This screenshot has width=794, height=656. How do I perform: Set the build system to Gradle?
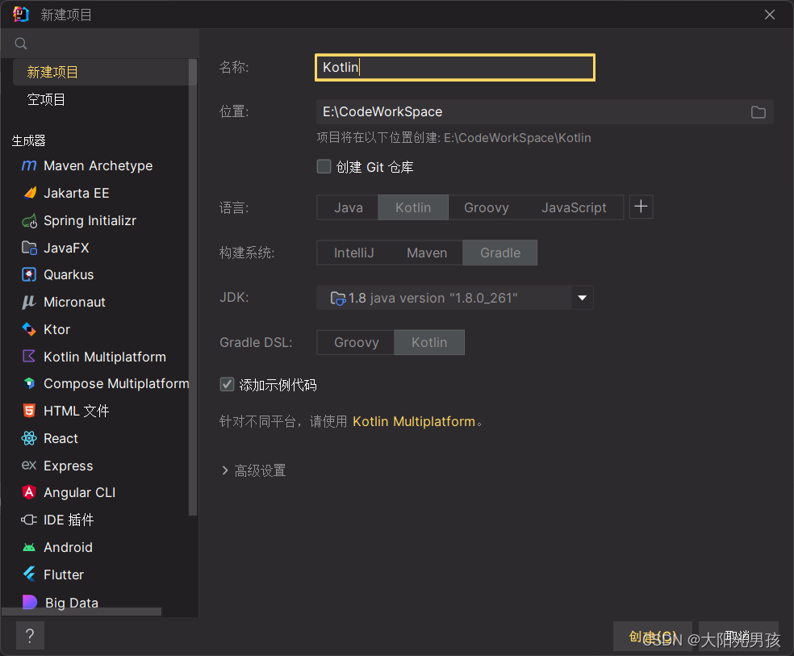[x=500, y=253]
